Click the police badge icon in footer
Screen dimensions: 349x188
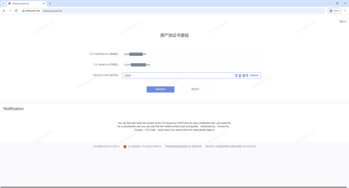click(x=125, y=147)
